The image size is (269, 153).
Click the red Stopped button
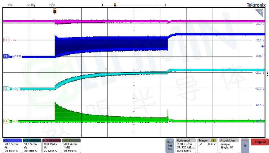[260, 142]
